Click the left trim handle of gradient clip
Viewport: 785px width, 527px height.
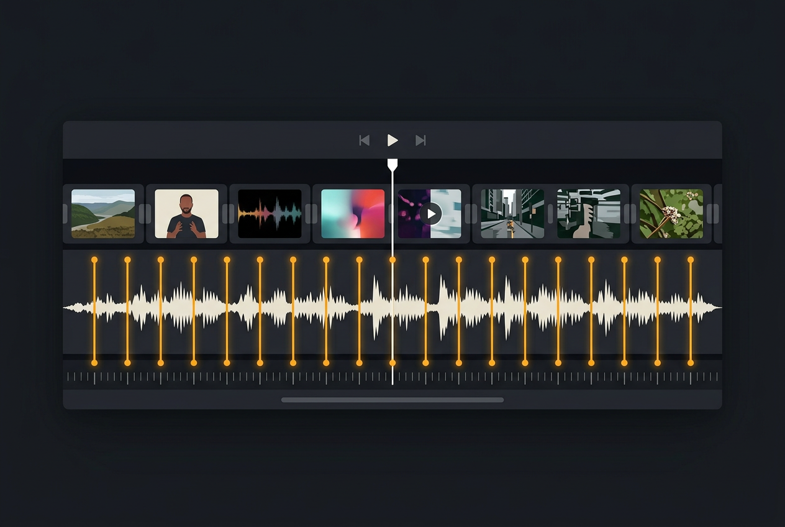coord(315,214)
